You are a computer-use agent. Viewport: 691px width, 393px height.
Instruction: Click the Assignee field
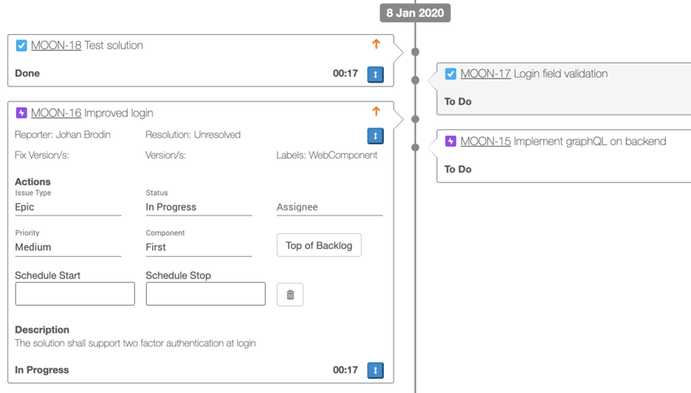point(329,207)
